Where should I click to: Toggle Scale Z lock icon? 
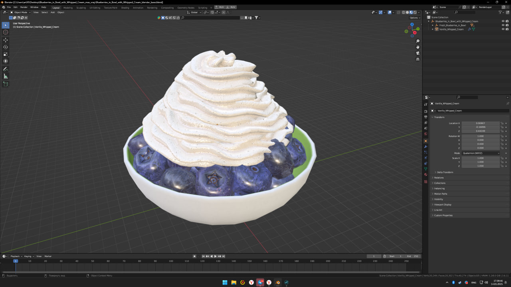[x=502, y=166]
